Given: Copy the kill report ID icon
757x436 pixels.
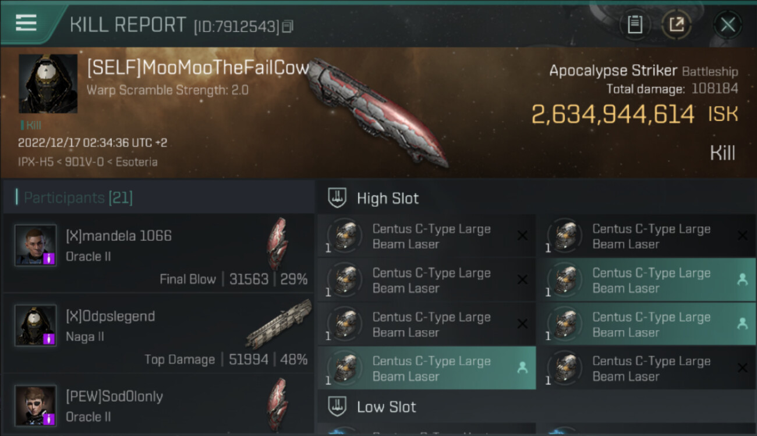Looking at the screenshot, I should pos(287,27).
